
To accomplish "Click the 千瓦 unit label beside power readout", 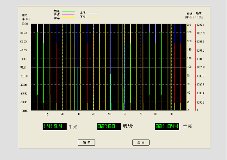I will point(188,126).
